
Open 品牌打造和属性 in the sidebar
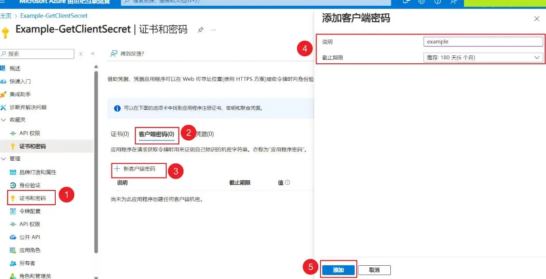coord(38,172)
